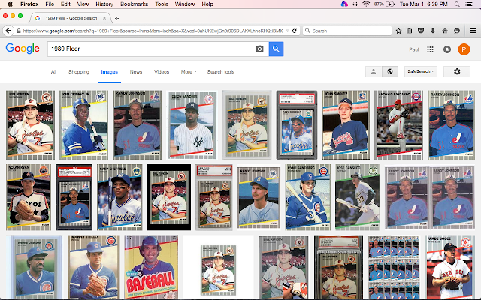Open the Window menu
Screen dimensions: 481x300
pyautogui.click(x=185, y=4)
